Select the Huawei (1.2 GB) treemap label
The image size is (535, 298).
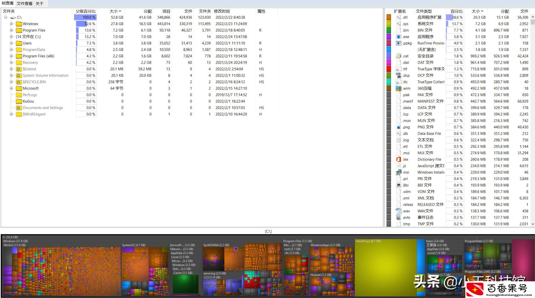321,275
